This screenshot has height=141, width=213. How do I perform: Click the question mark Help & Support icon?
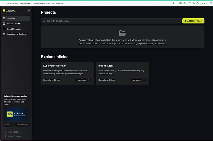tap(5, 136)
